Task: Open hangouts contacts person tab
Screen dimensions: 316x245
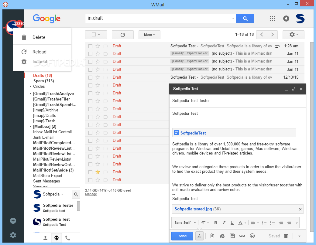Action: pos(45,238)
